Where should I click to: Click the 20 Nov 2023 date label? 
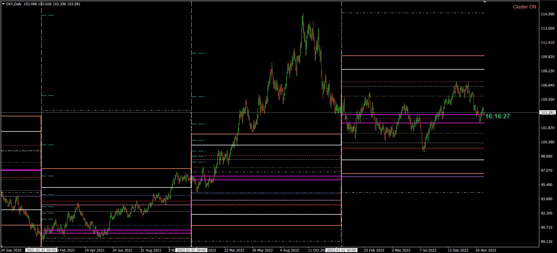pos(486,250)
